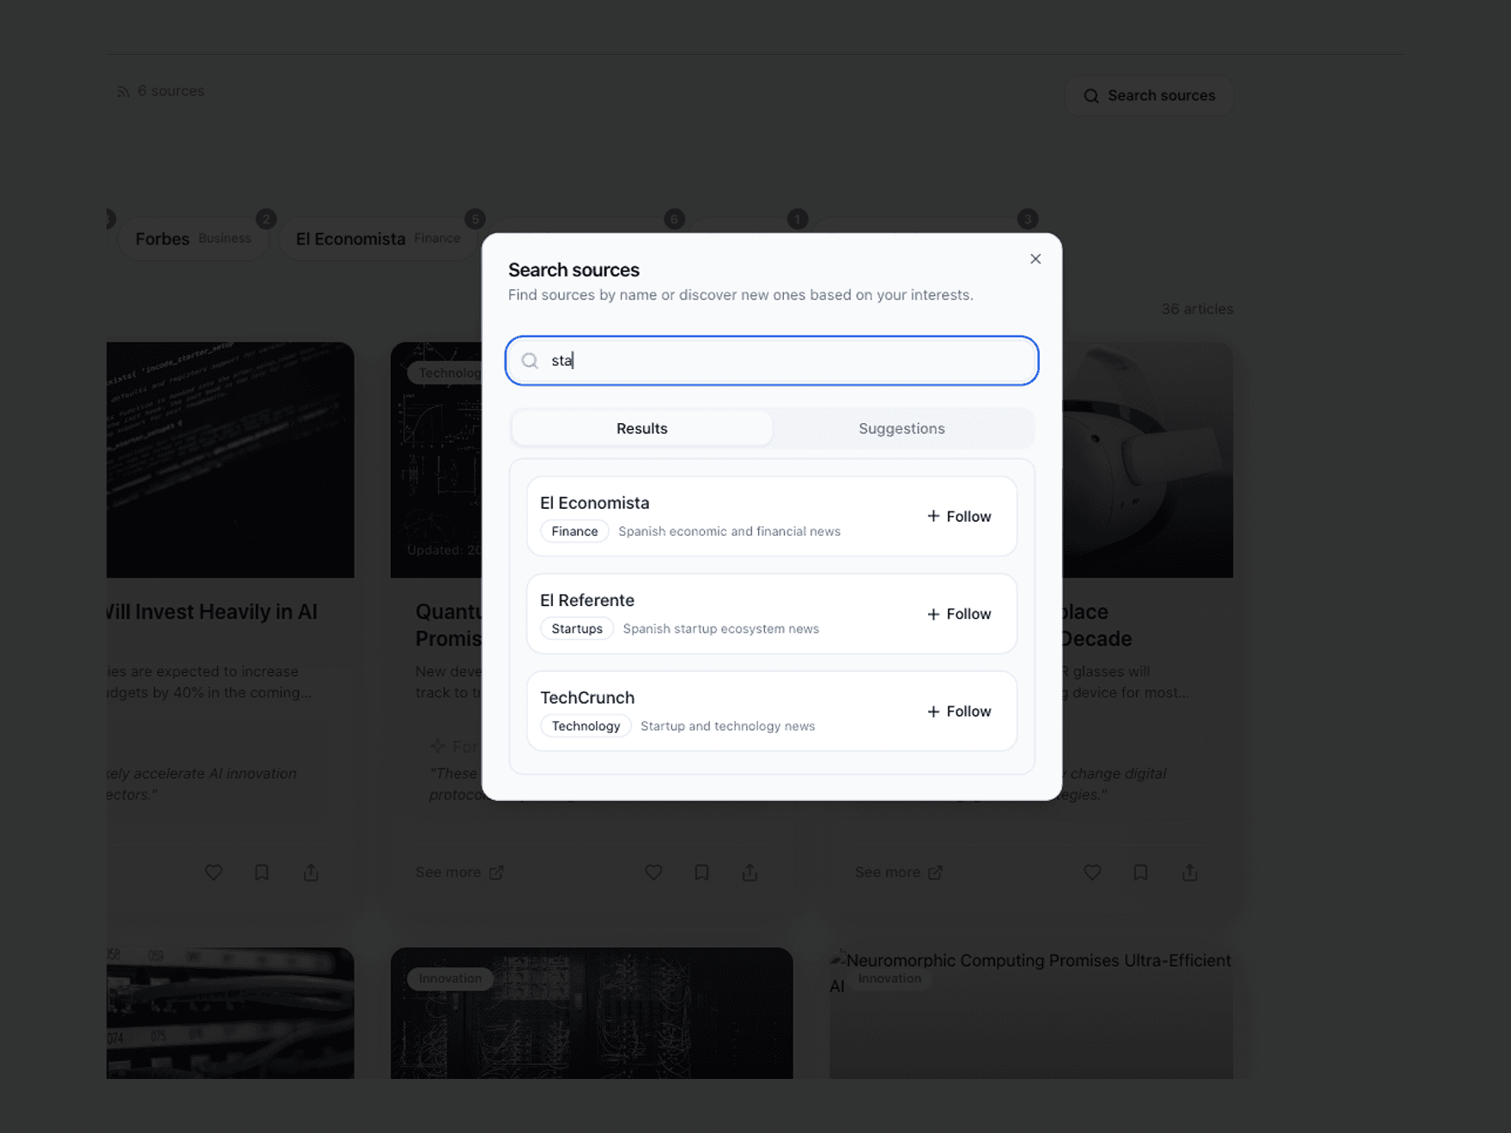Viewport: 1511px width, 1133px height.
Task: Select the El Economista Finance source chip
Action: [x=378, y=239]
